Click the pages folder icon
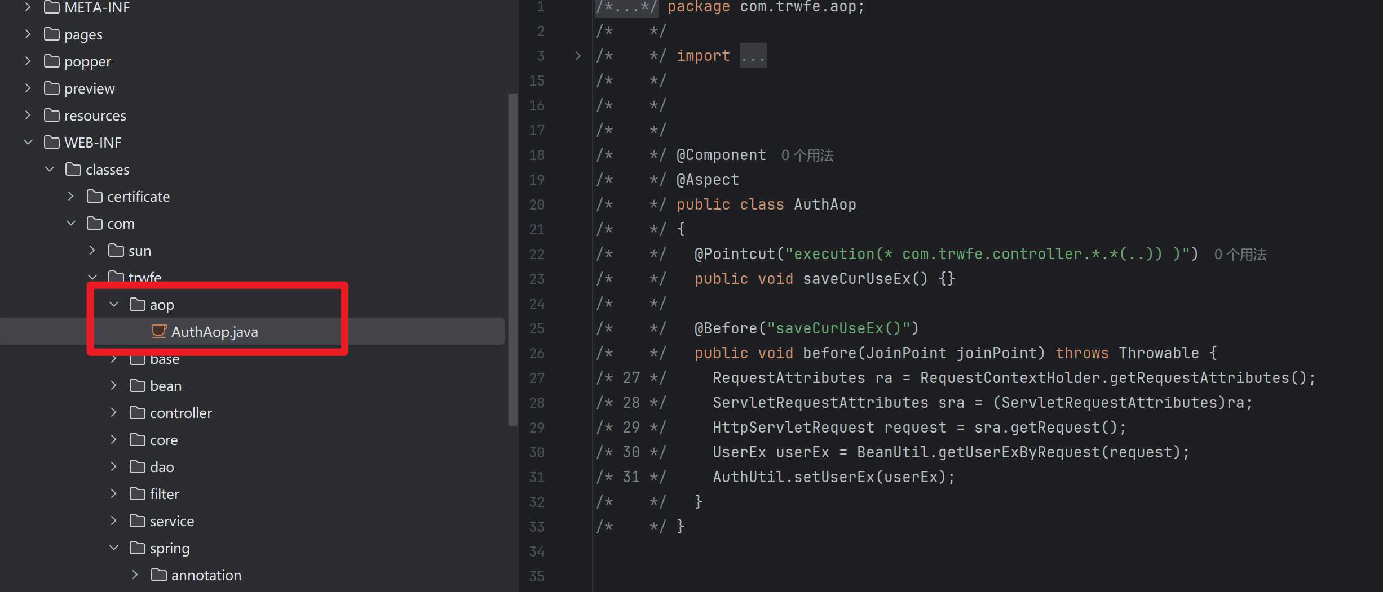 click(52, 34)
